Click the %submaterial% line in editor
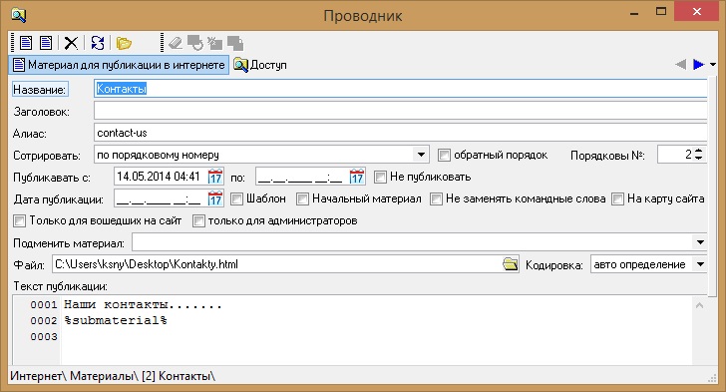 (x=116, y=320)
